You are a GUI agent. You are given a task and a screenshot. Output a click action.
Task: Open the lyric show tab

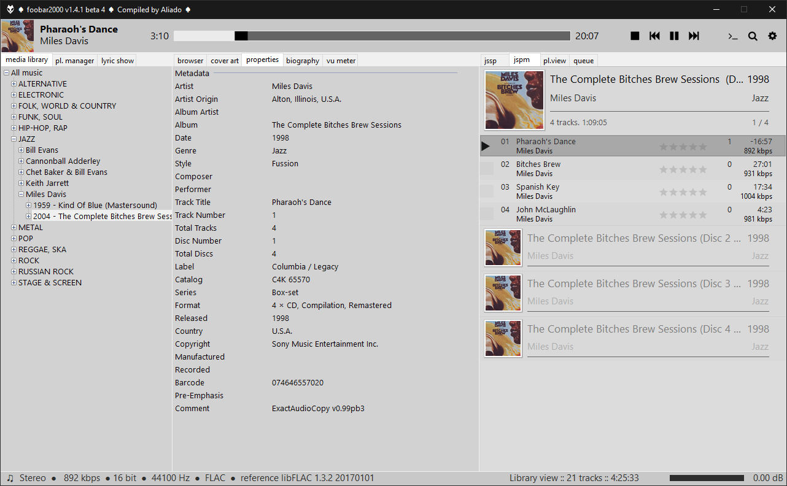117,61
